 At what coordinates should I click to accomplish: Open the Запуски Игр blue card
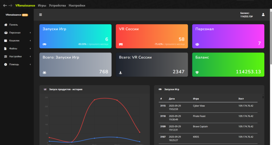coord(75,36)
